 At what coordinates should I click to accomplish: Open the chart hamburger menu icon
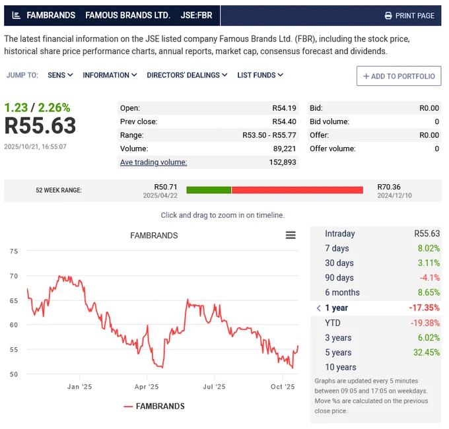(x=291, y=235)
